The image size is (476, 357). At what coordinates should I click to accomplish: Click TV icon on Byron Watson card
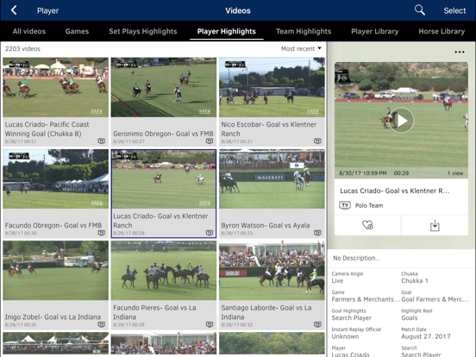click(317, 233)
